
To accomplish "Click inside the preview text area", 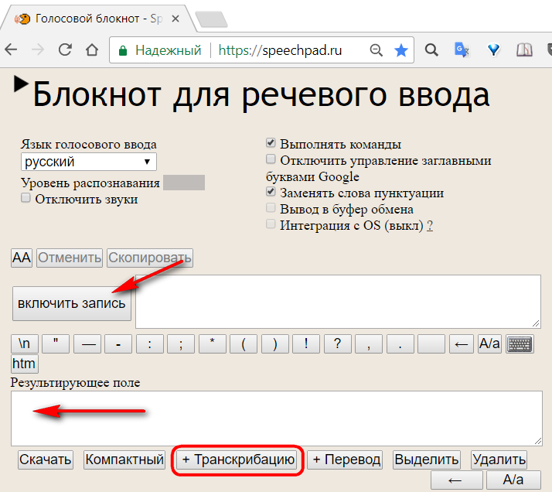I will [x=338, y=302].
